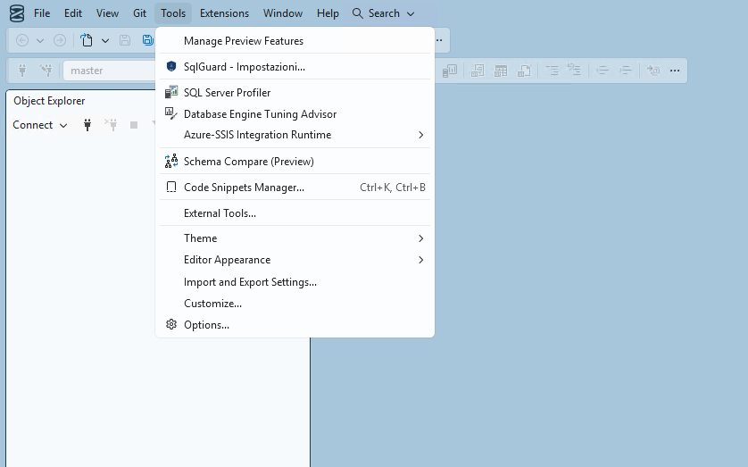Open the File menu
The width and height of the screenshot is (748, 467).
(42, 13)
